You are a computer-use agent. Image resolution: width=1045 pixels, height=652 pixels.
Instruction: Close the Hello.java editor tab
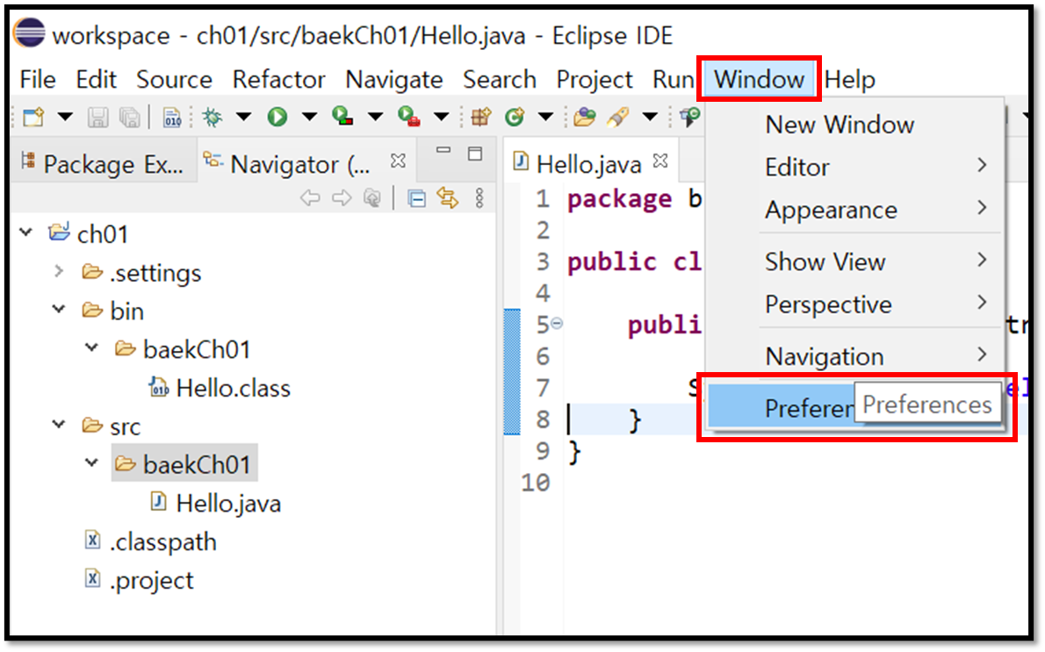click(x=660, y=161)
